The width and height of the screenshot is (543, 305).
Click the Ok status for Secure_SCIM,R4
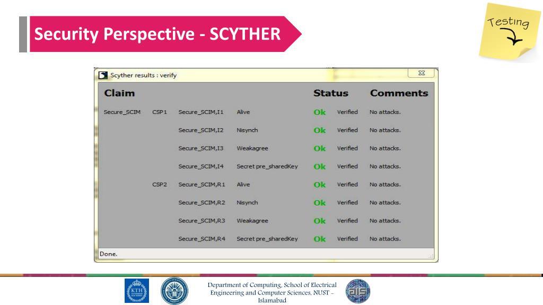320,239
